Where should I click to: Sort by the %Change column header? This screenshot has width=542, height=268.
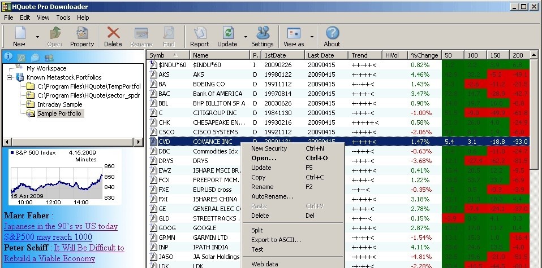[x=424, y=55]
